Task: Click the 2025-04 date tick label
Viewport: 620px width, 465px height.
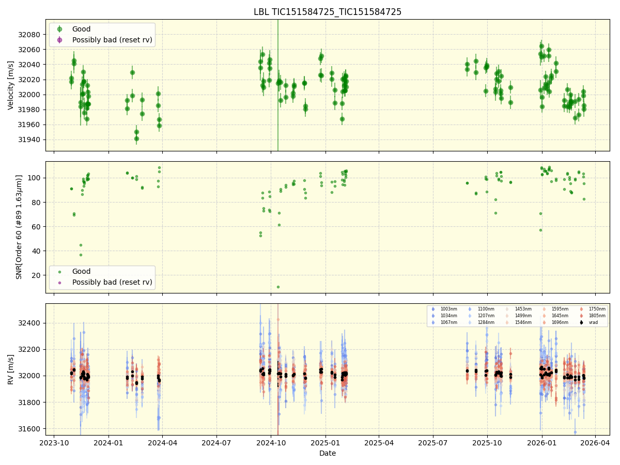Action: (x=379, y=443)
